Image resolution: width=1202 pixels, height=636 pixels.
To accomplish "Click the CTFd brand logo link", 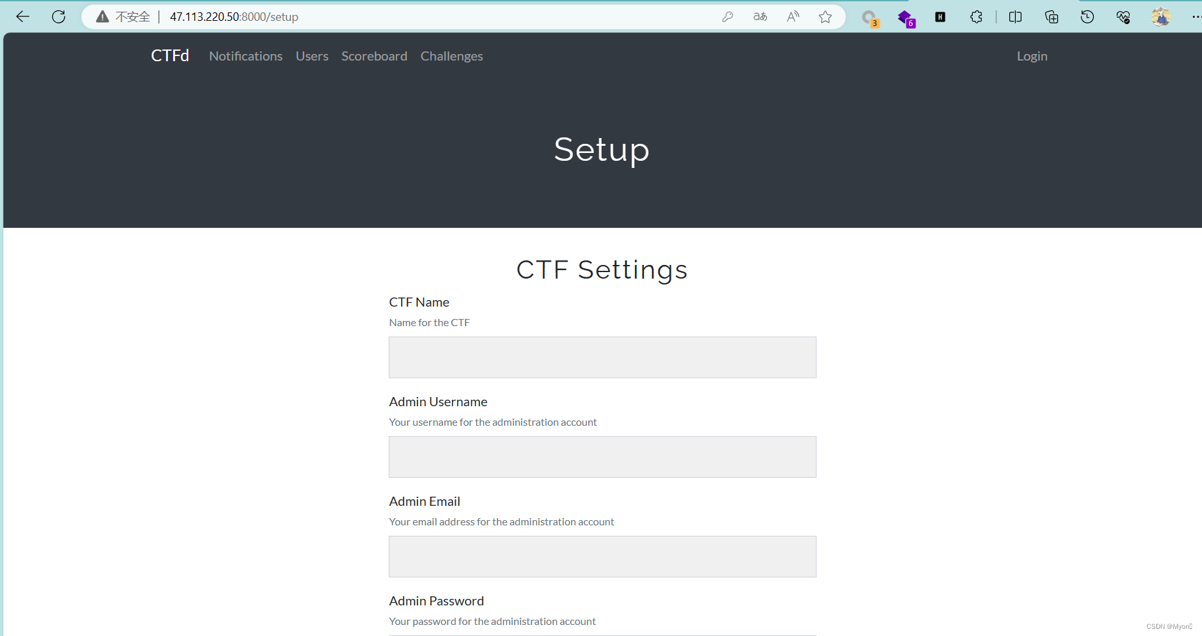I will [x=170, y=56].
